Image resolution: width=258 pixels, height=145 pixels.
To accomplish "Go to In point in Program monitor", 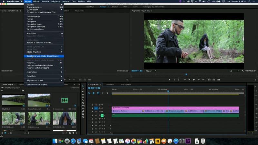I will tap(184, 80).
